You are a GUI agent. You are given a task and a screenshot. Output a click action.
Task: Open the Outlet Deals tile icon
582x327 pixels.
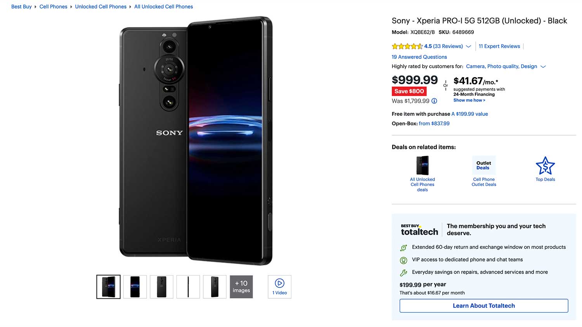pos(483,165)
